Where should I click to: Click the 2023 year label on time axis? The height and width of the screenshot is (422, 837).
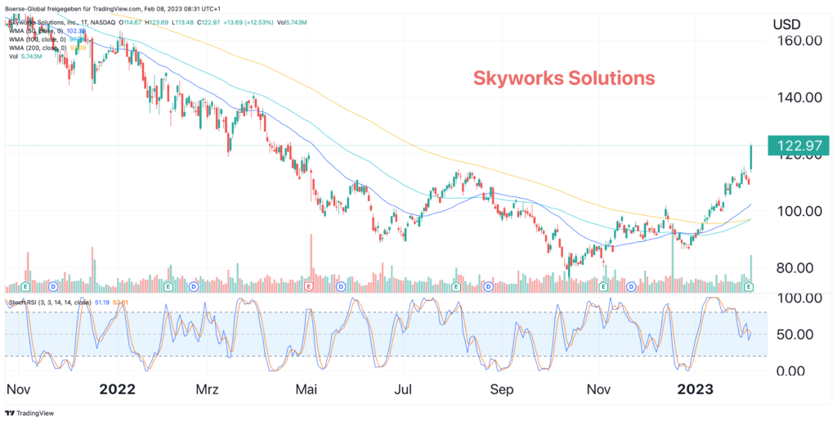[x=695, y=389]
